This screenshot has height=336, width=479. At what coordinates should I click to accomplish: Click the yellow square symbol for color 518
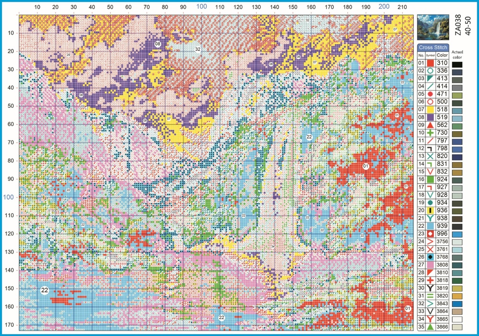point(430,109)
